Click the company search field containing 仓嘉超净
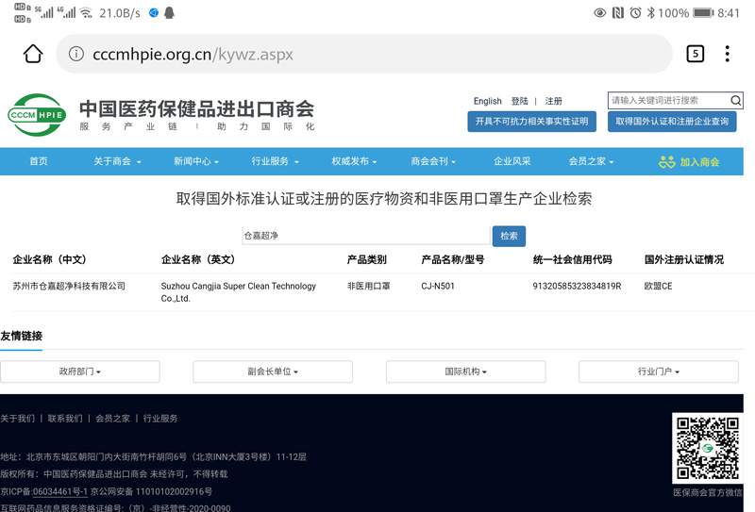 tap(365, 236)
